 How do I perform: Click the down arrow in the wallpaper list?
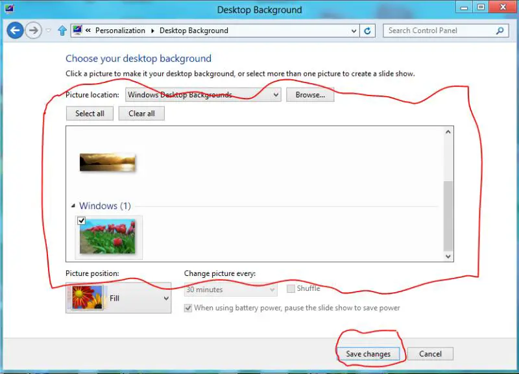[448, 256]
